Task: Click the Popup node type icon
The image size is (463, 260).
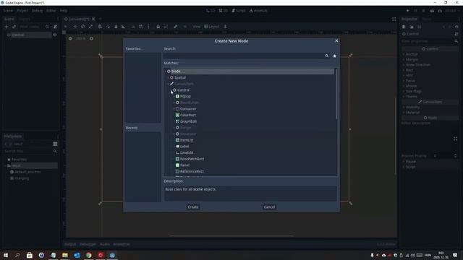Action: click(x=177, y=96)
